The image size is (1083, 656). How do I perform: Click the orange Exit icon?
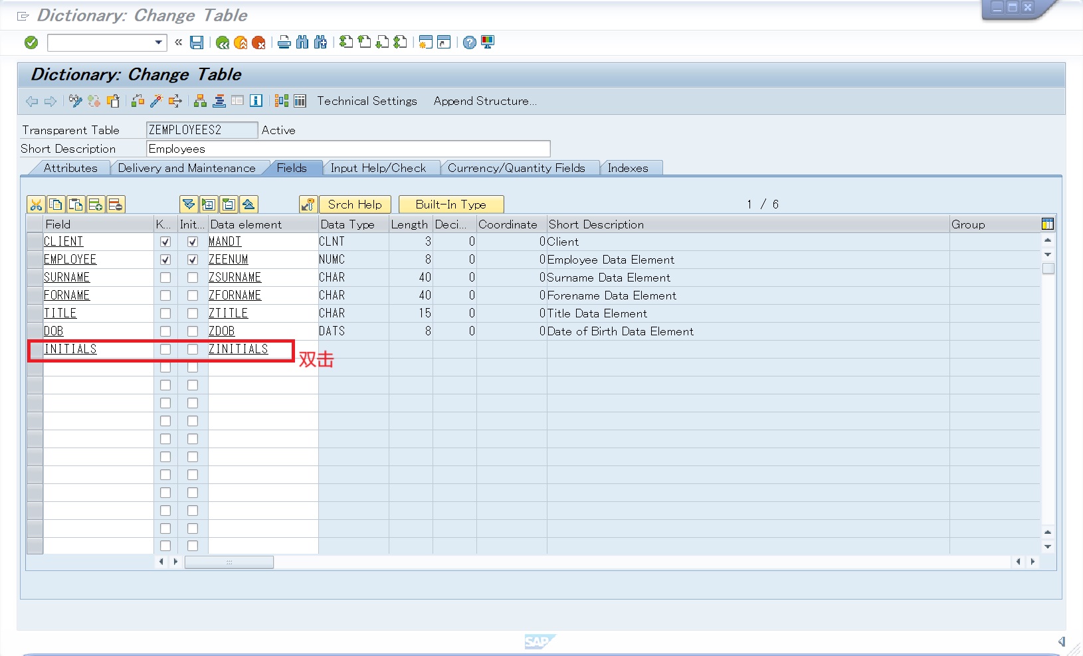pos(241,42)
